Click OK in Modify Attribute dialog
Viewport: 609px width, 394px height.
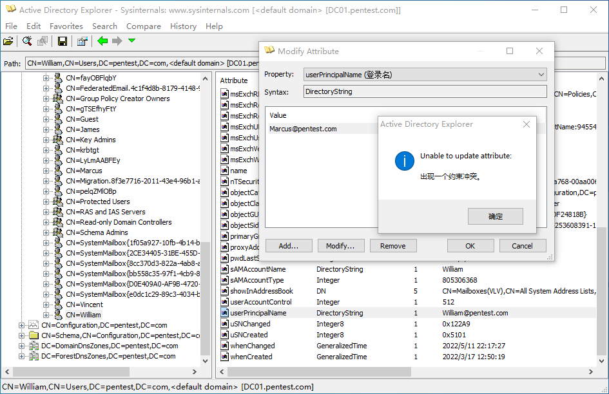(470, 246)
